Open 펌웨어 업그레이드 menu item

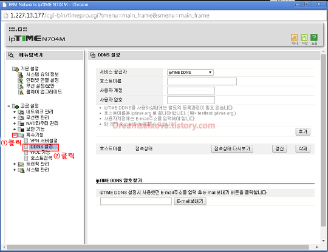(x=44, y=92)
